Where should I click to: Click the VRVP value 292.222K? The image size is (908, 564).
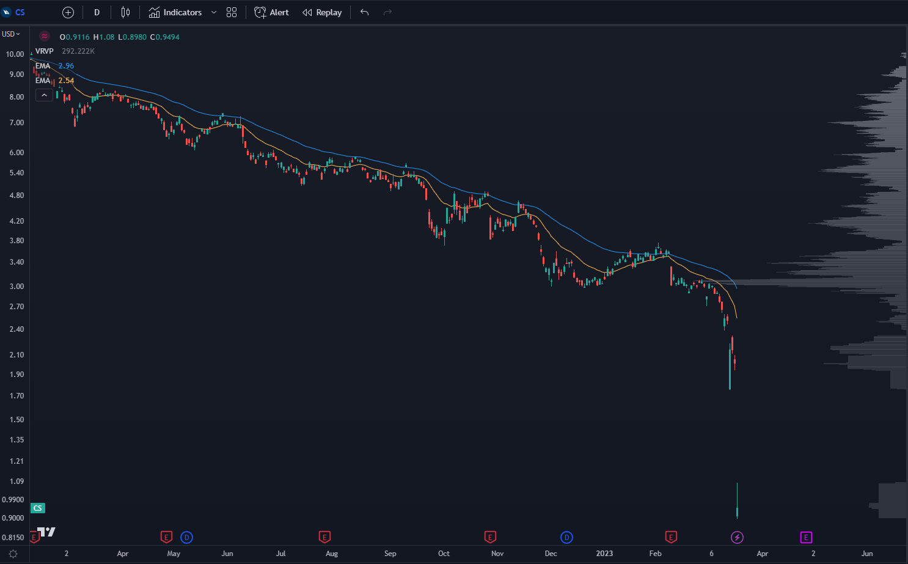(78, 51)
